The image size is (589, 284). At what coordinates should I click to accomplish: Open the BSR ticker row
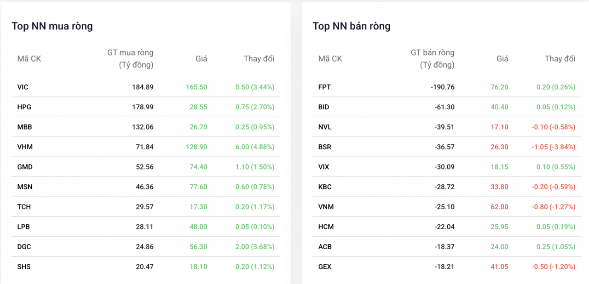point(325,147)
